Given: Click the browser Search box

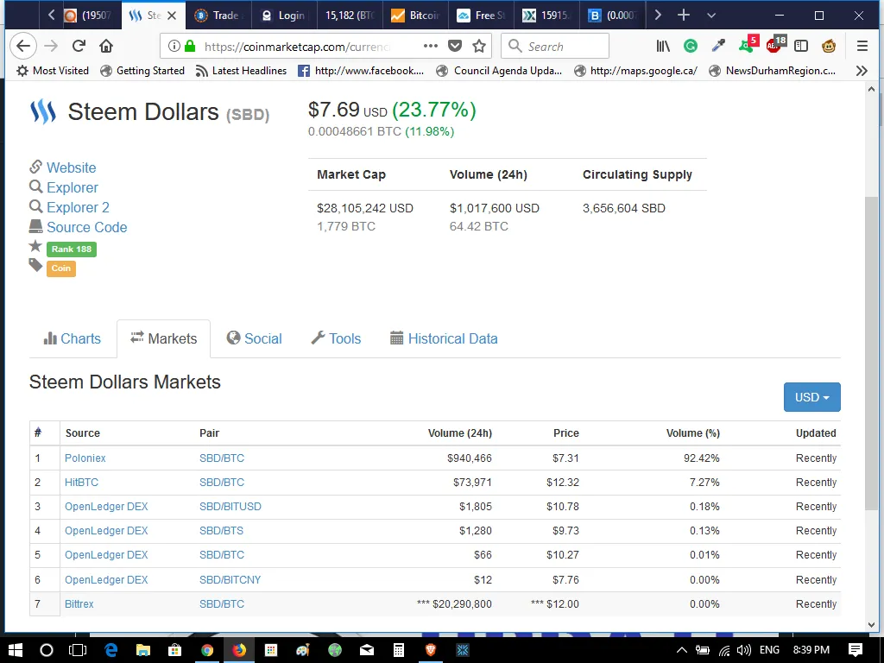Looking at the screenshot, I should pos(555,47).
